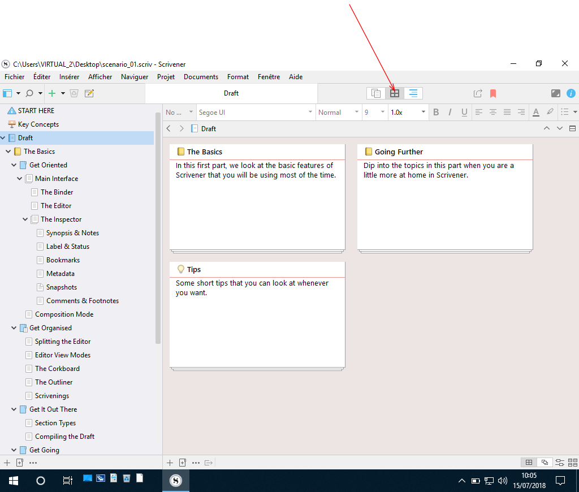The image size is (579, 492).
Task: Add item with binder footer plus
Action: [7, 463]
